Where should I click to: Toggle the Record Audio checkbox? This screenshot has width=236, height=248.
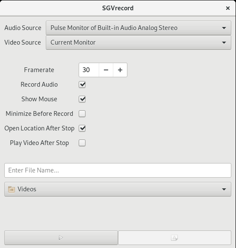(x=82, y=85)
